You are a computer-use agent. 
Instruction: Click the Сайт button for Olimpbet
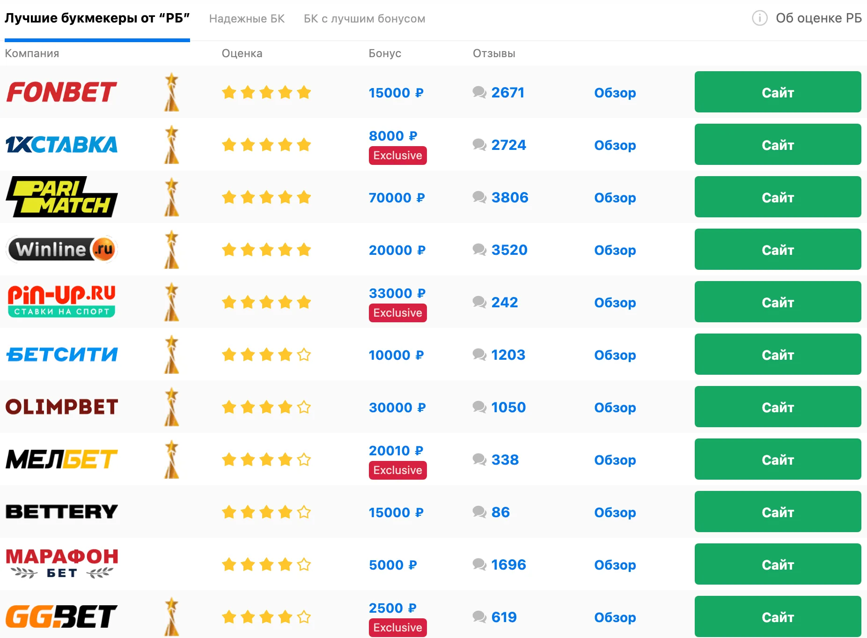(x=778, y=407)
